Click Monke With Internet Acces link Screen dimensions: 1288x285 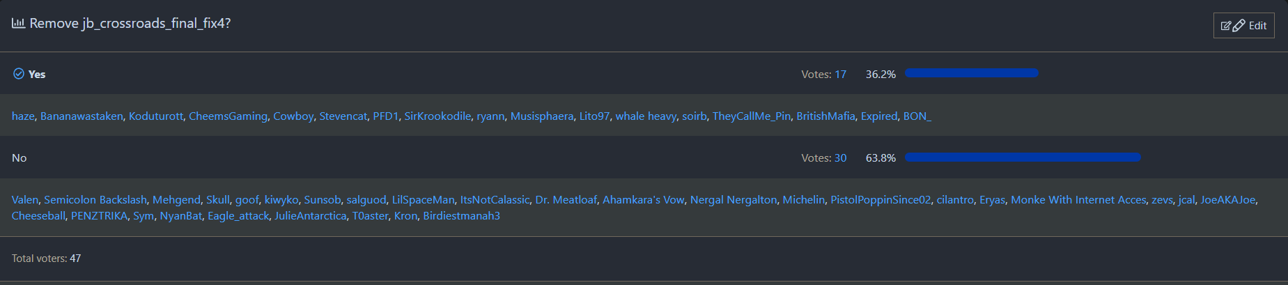(x=1078, y=200)
